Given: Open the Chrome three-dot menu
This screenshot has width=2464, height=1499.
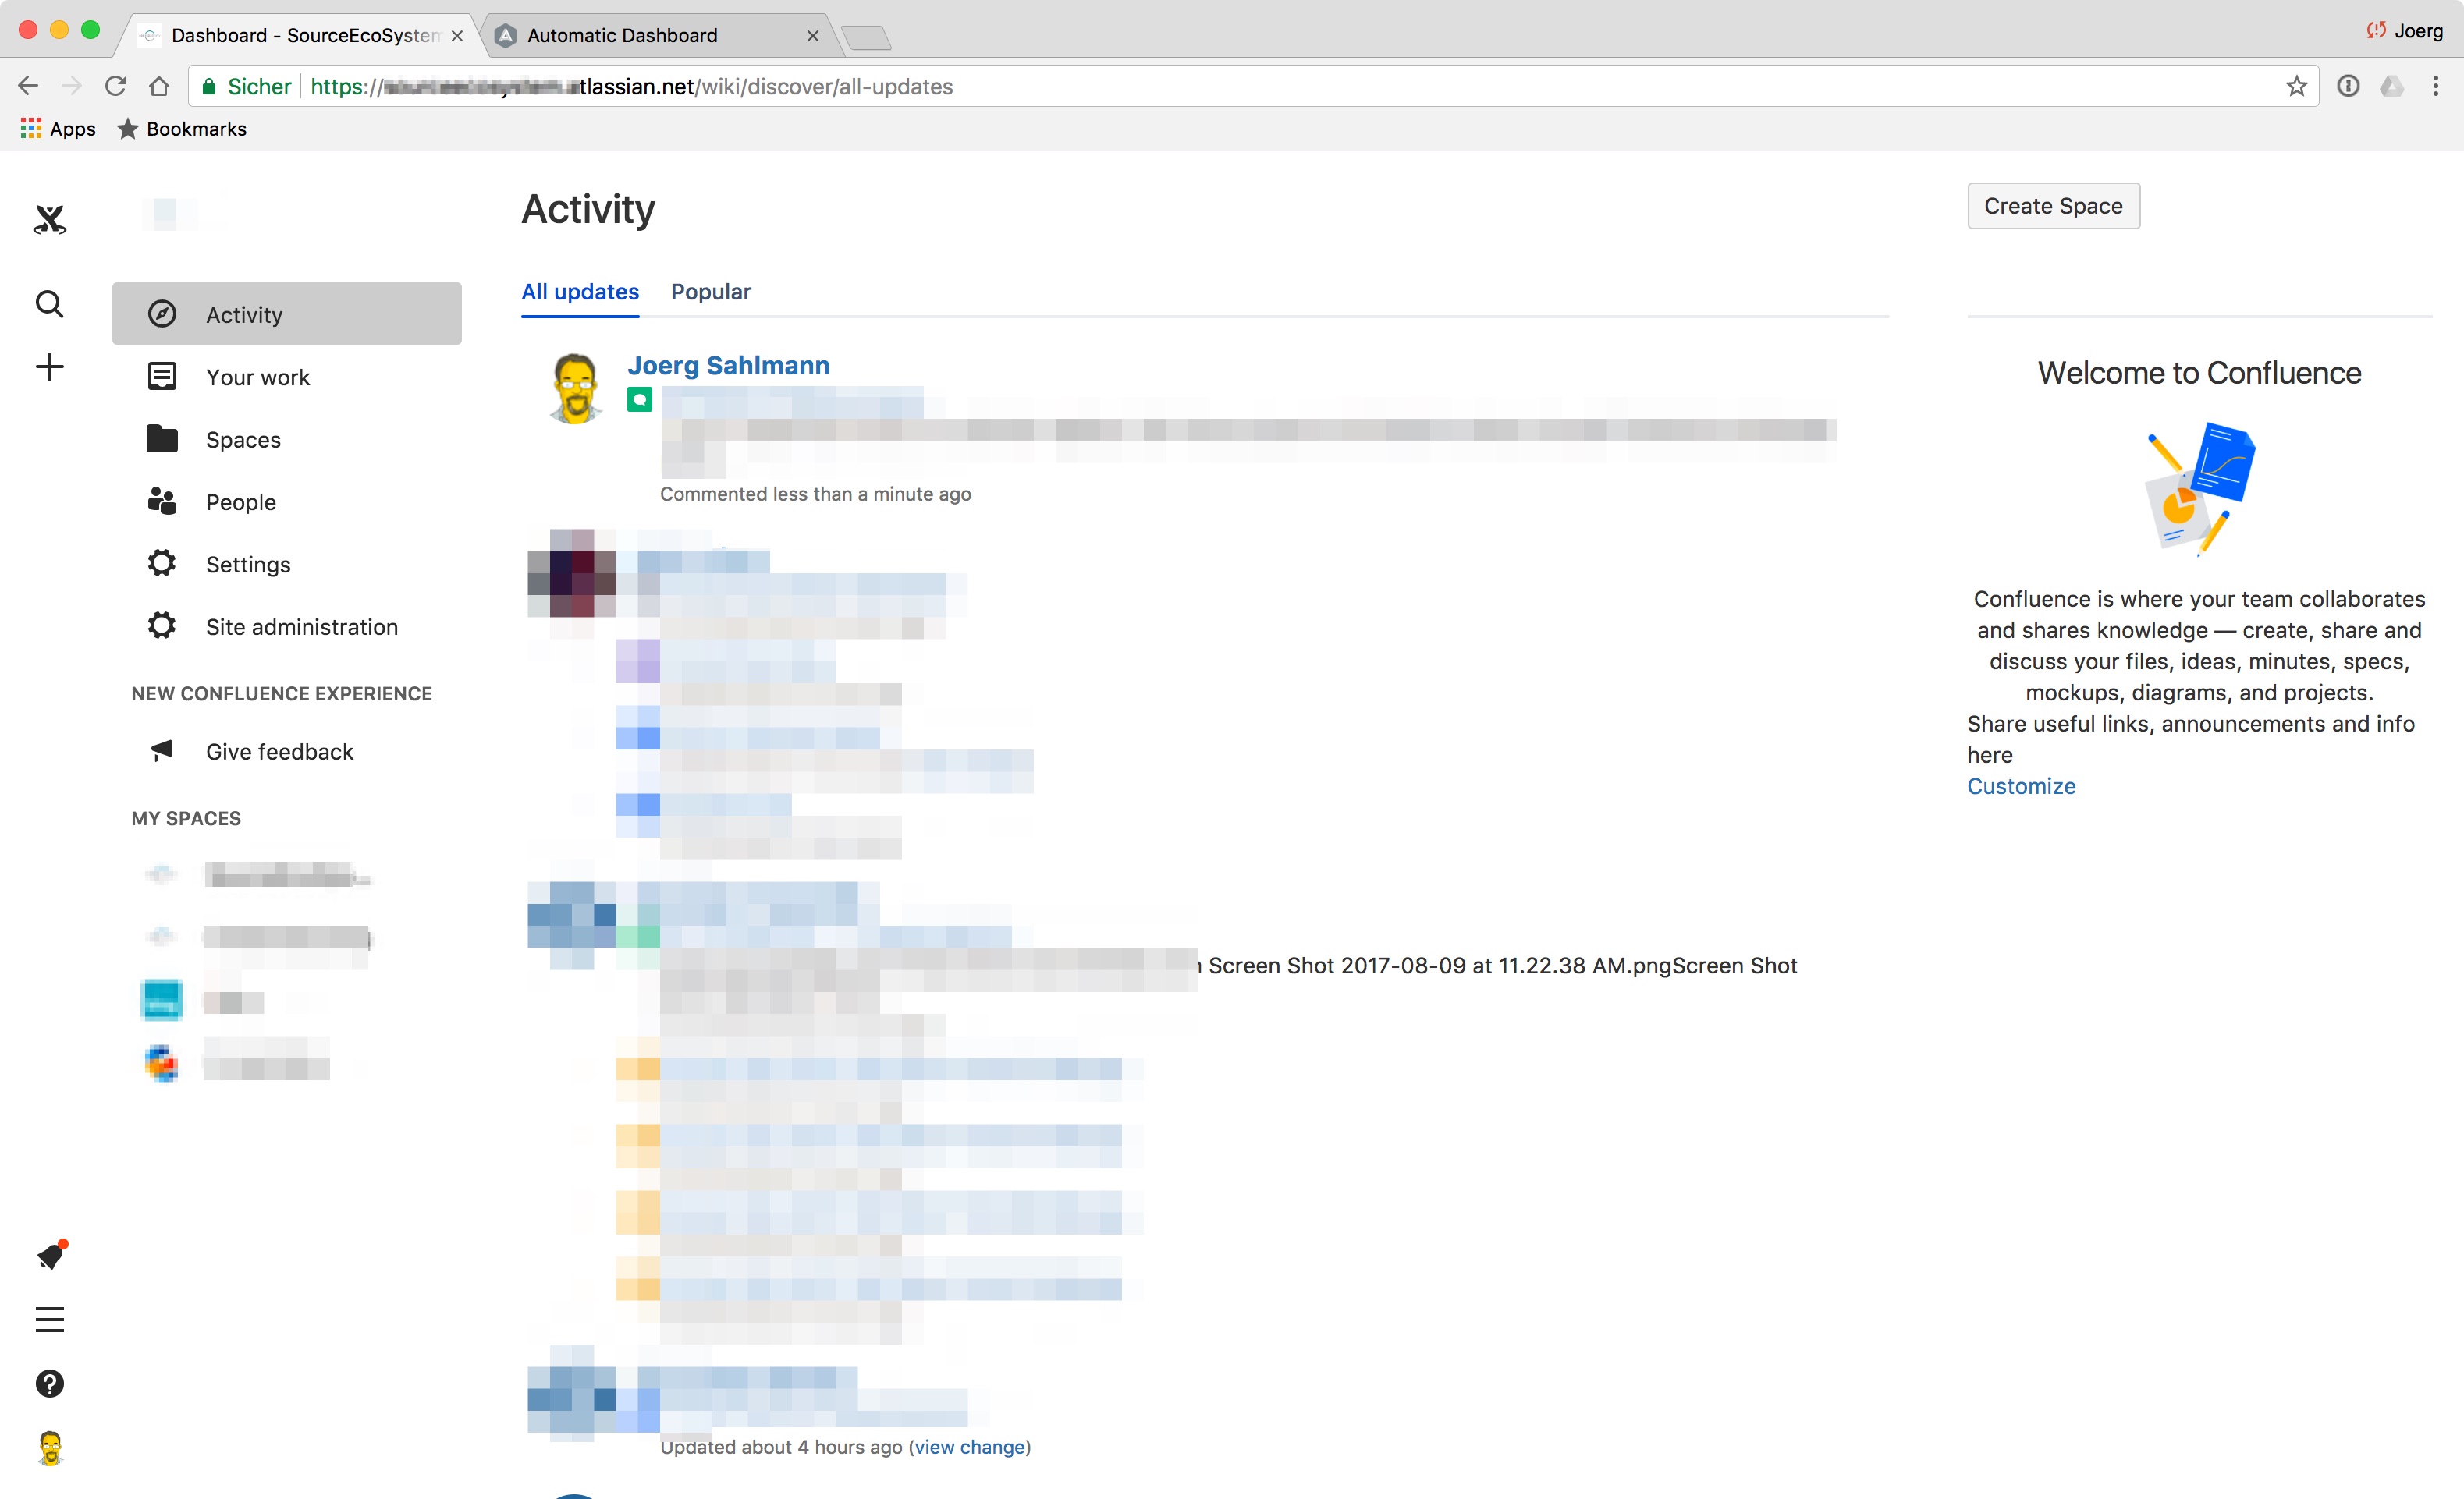Looking at the screenshot, I should [2435, 87].
